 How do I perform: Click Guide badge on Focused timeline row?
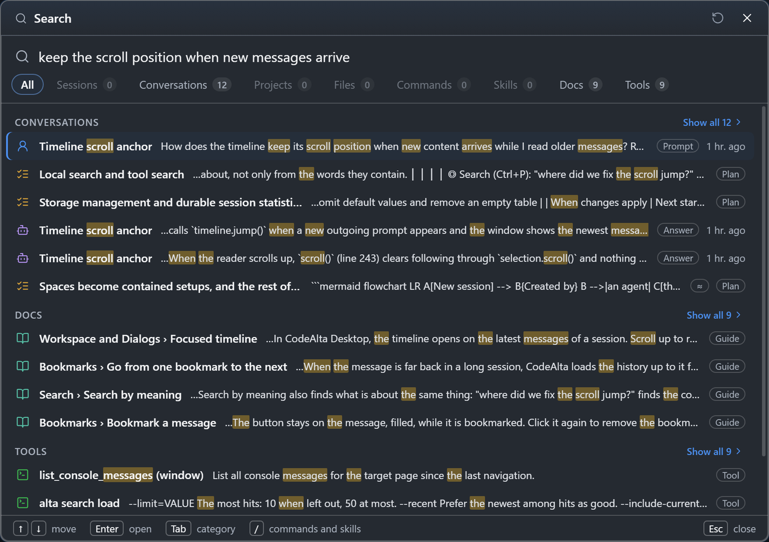click(727, 339)
